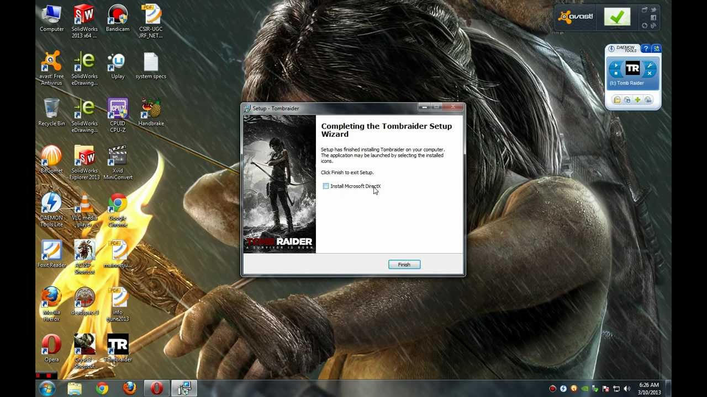Open the Windows Start menu
The image size is (707, 397).
pos(47,388)
